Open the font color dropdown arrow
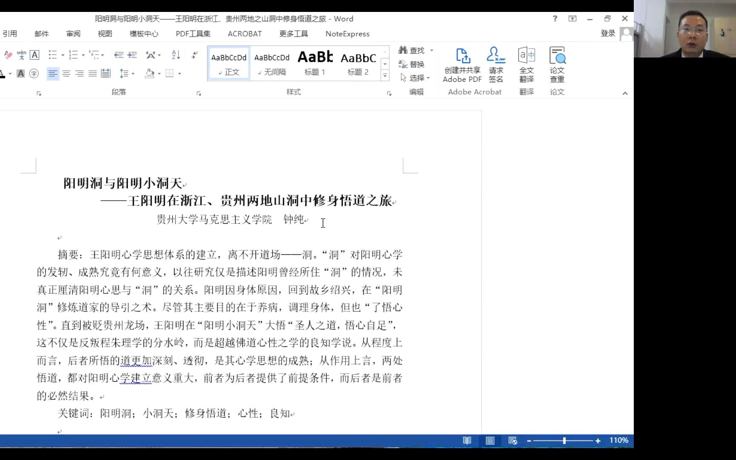Viewport: 736px width, 460px height. 10,74
